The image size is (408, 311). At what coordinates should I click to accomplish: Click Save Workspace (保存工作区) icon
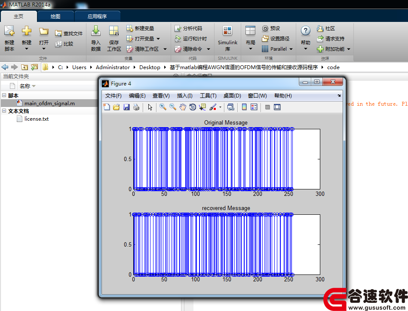click(x=114, y=31)
